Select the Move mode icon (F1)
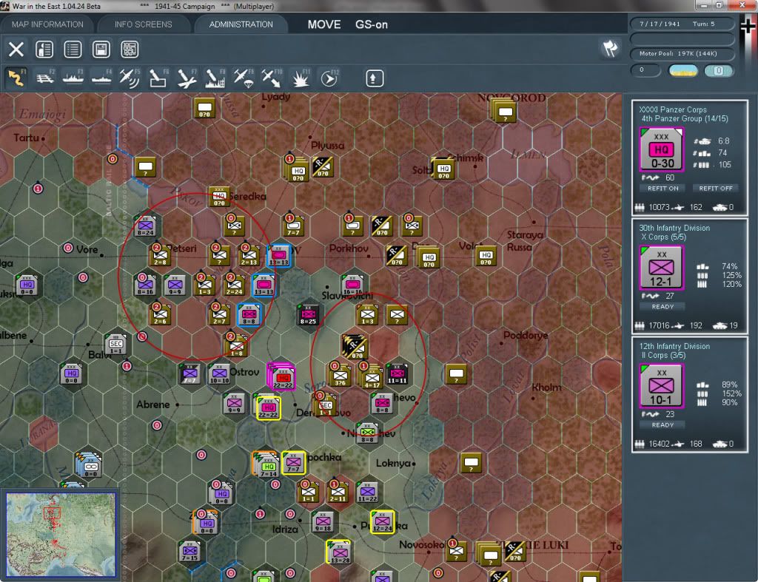Image resolution: width=758 pixels, height=582 pixels. coord(16,78)
